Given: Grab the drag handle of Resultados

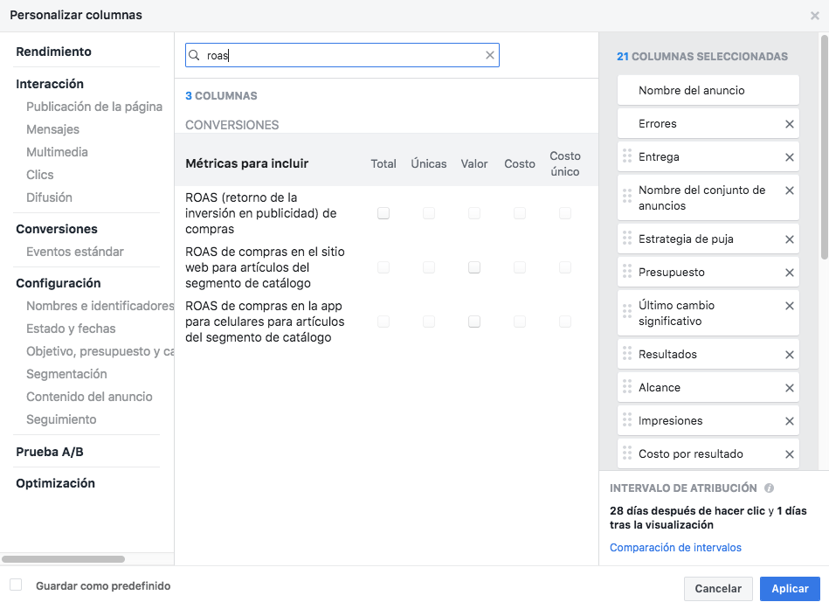Looking at the screenshot, I should coord(627,353).
